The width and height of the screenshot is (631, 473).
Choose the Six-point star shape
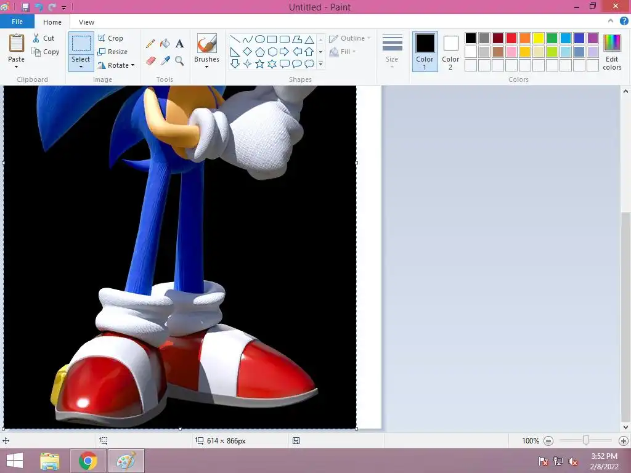tap(272, 63)
